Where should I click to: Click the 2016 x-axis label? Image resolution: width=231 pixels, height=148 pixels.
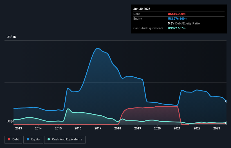coord(78,128)
